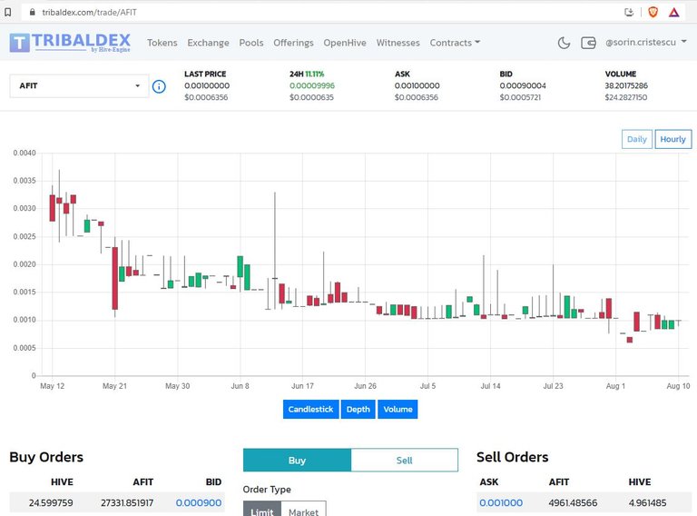
Task: Click the Aug 10 axis label
Action: click(678, 386)
